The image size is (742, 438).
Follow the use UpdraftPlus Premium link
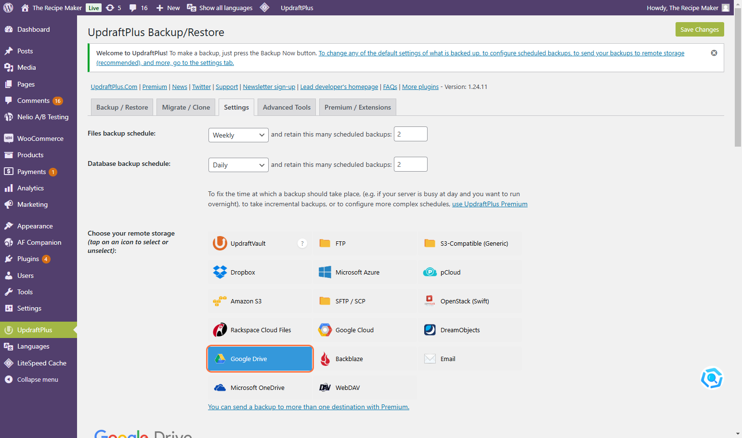pyautogui.click(x=490, y=204)
